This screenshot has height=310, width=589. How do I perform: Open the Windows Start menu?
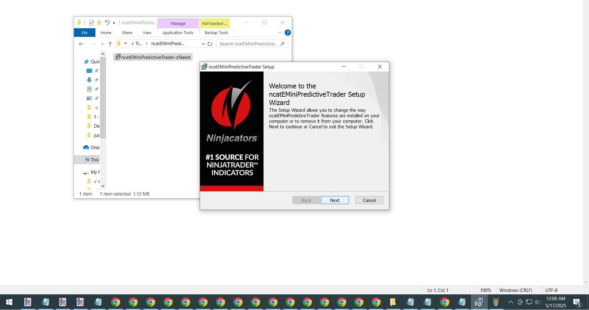click(x=9, y=302)
